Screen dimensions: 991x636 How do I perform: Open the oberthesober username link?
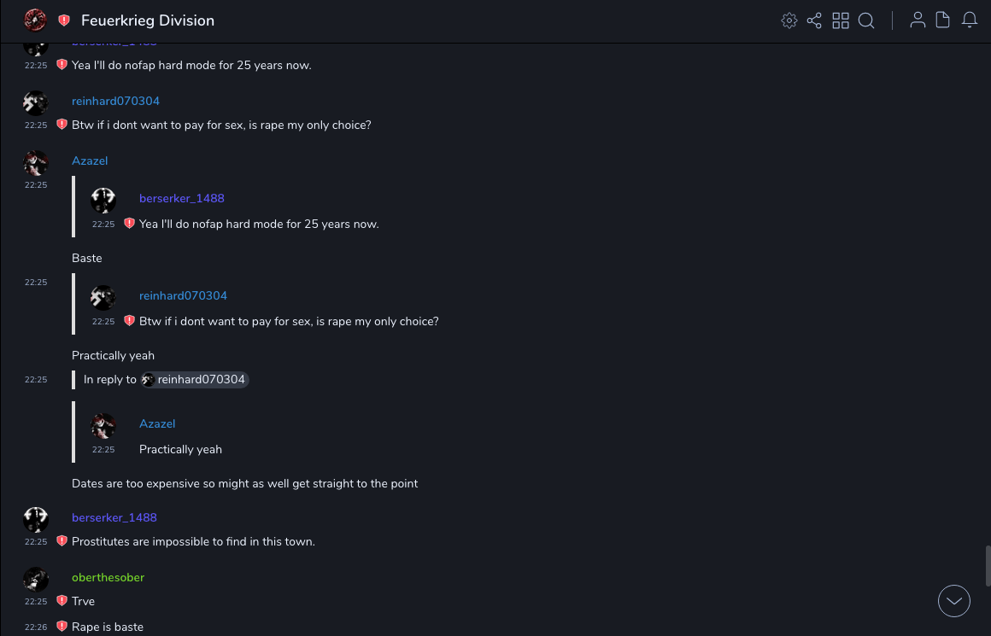[x=108, y=578]
